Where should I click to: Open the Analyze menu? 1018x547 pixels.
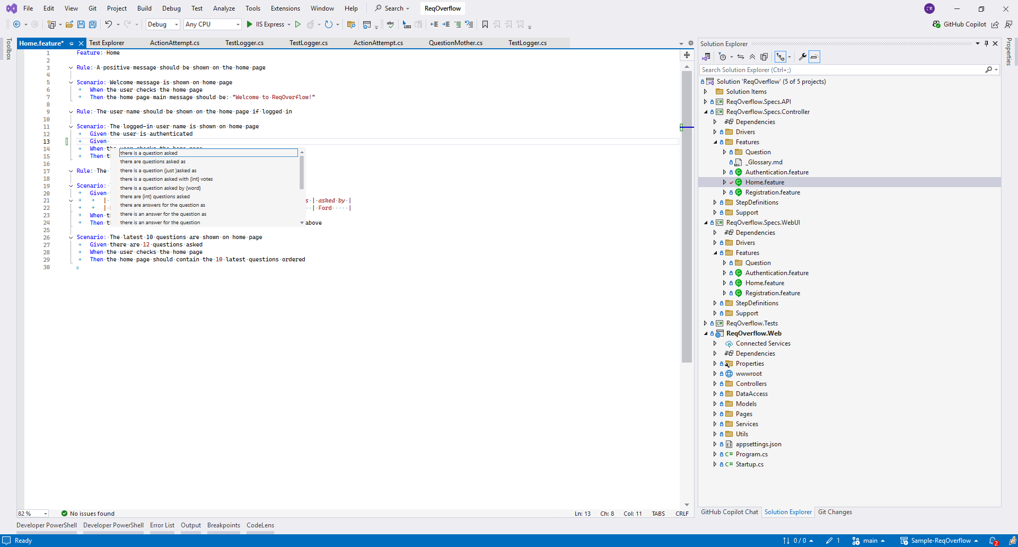click(x=224, y=8)
